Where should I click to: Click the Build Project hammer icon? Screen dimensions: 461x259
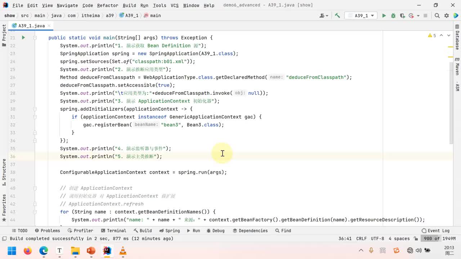337,15
